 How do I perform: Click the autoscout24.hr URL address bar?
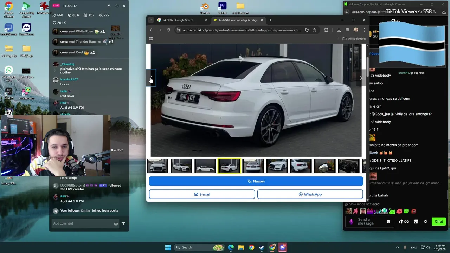(x=242, y=30)
